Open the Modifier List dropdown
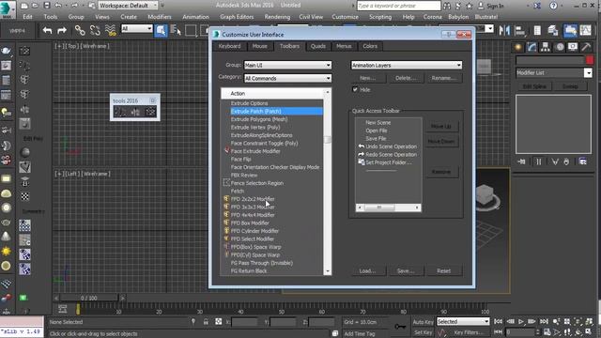601x338 pixels. click(554, 73)
